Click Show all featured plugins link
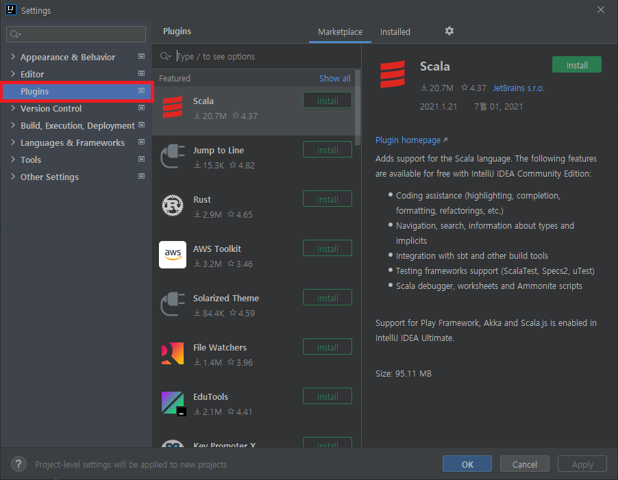This screenshot has width=618, height=480. click(x=334, y=78)
